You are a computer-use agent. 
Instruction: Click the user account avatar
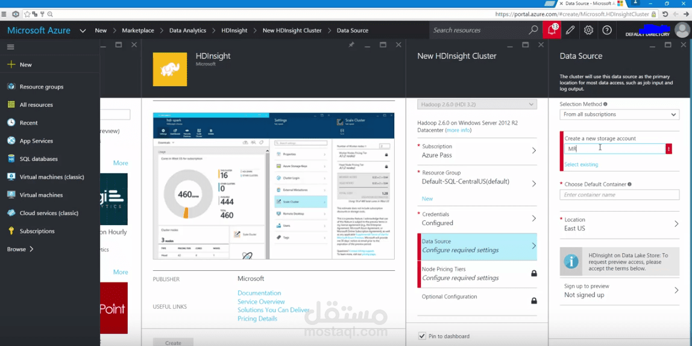click(x=682, y=31)
